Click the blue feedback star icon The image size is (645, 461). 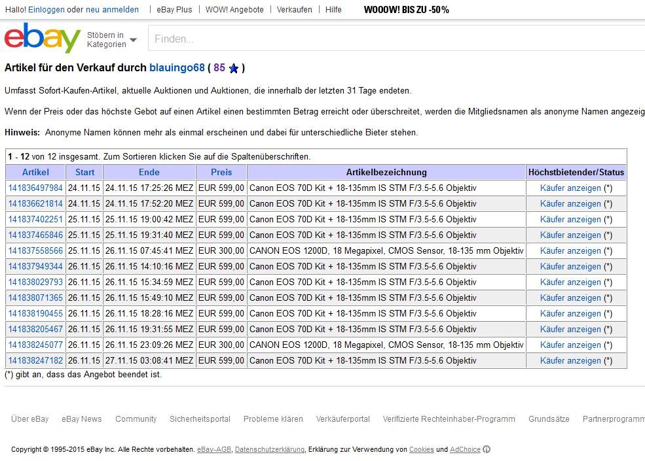pos(234,68)
